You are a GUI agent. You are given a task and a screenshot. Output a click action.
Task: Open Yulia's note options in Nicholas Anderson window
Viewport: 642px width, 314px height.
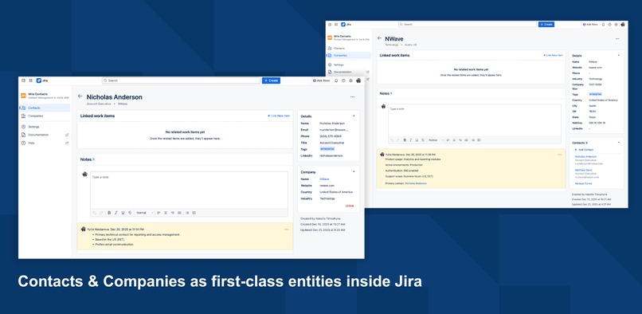(x=286, y=230)
